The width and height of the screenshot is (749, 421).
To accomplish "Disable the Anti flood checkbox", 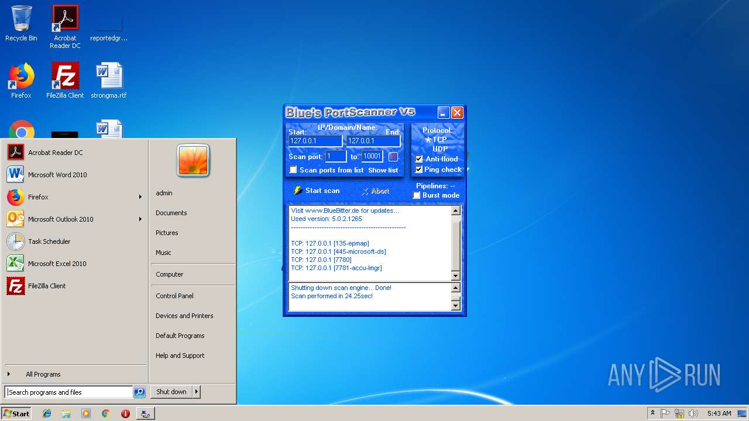I will point(419,159).
